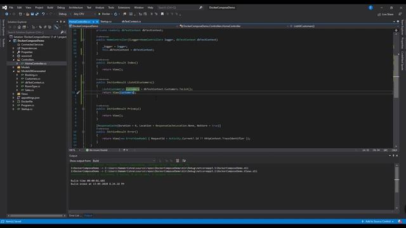The width and height of the screenshot is (406, 228).
Task: Collapse the Controllers folder
Action: pos(13,60)
